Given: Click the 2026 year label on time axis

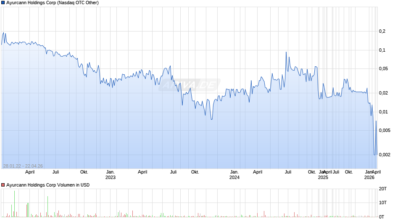Looking at the screenshot, I should (x=369, y=177).
